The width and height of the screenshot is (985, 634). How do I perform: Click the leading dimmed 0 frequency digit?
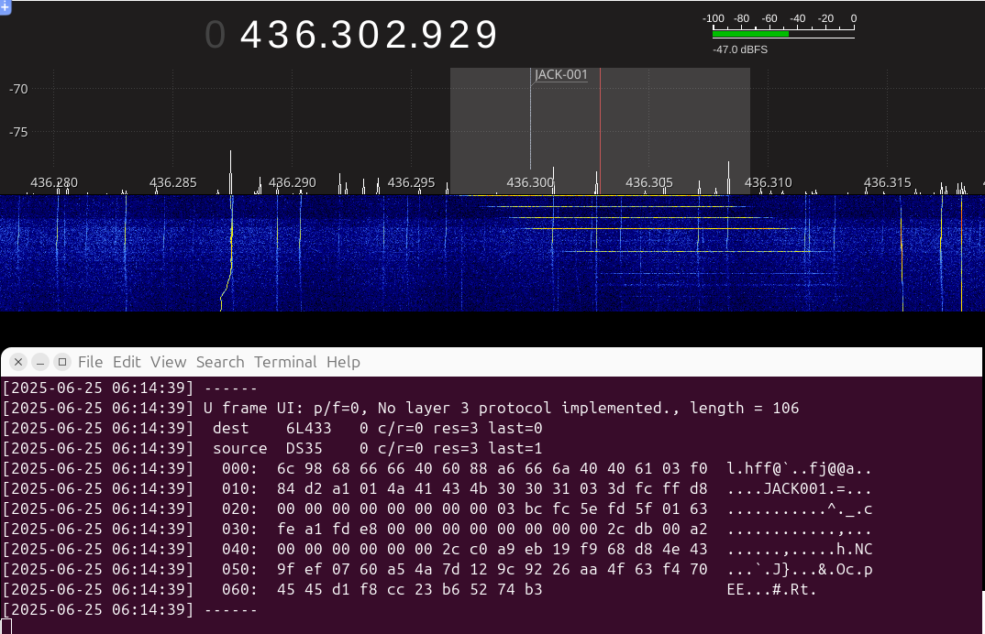pos(215,35)
